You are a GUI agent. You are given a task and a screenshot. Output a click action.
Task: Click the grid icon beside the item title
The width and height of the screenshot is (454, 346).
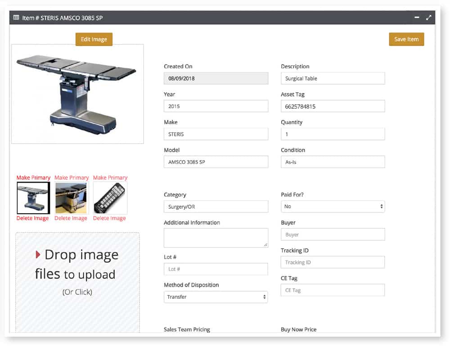[x=16, y=18]
